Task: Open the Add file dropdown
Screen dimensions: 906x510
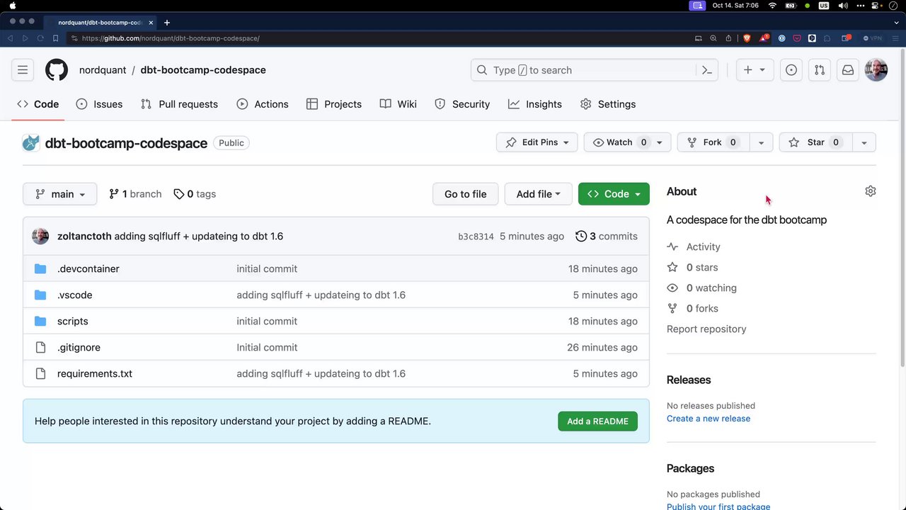Action: pos(538,194)
